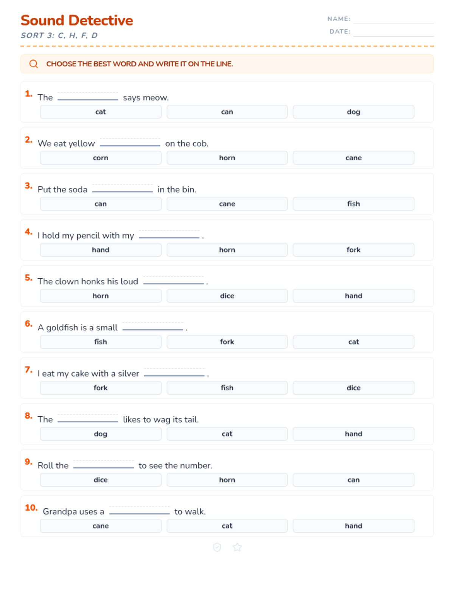Screen dimensions: 454x605
Task: Select "dog" for question 8
Action: click(101, 434)
